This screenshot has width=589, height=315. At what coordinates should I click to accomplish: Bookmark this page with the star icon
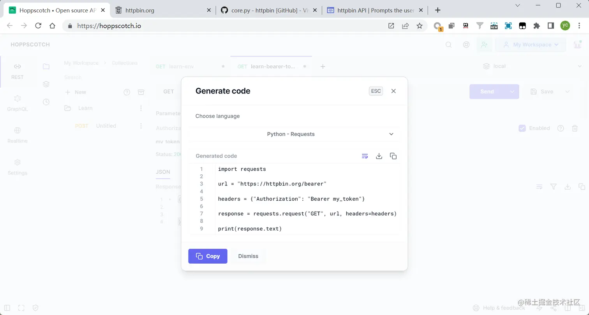[x=420, y=26]
